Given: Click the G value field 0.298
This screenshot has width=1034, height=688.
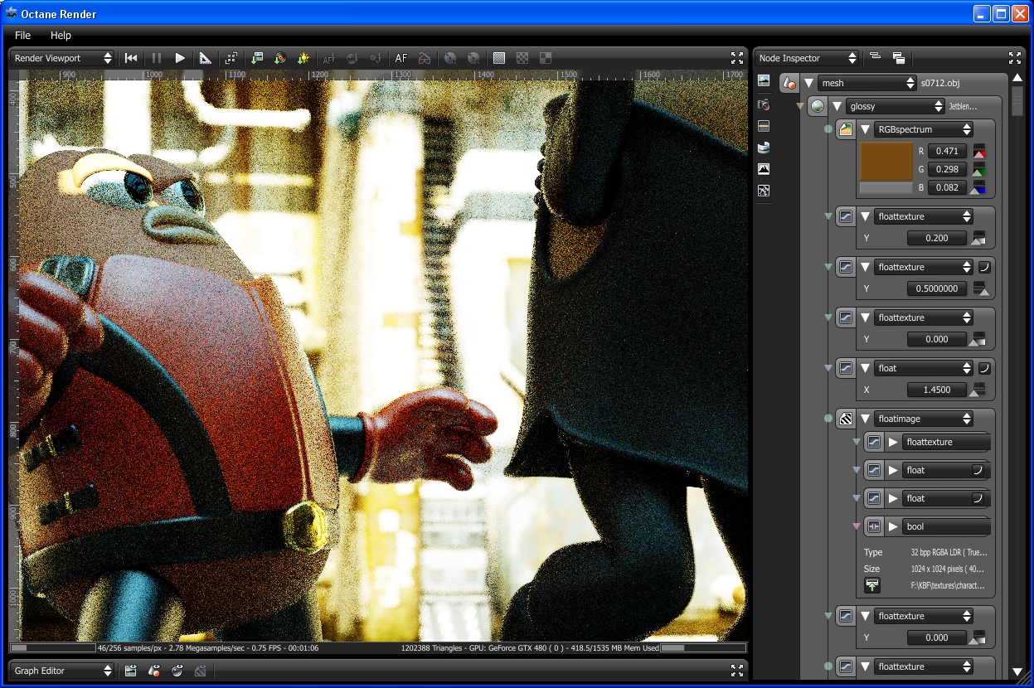Looking at the screenshot, I should tap(947, 169).
